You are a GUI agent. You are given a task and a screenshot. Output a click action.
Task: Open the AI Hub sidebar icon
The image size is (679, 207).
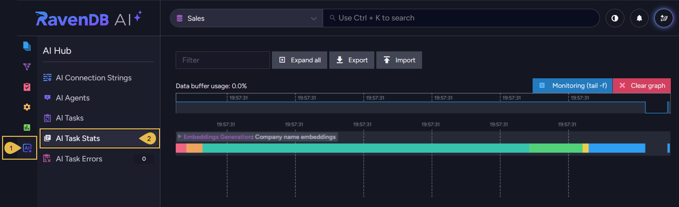point(27,148)
